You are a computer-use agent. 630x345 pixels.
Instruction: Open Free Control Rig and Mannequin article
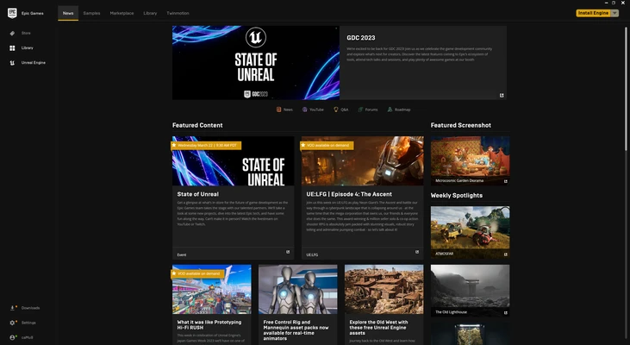click(296, 330)
